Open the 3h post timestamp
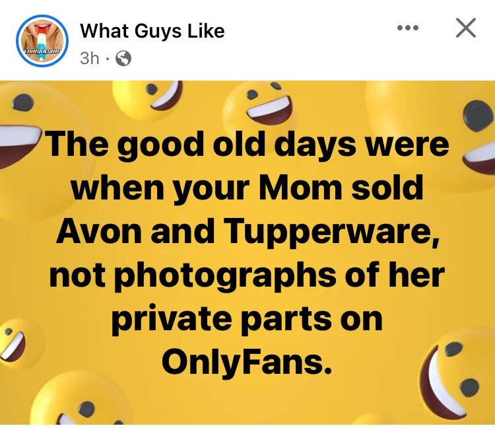Screen dimensions: 495x428 click(x=89, y=58)
